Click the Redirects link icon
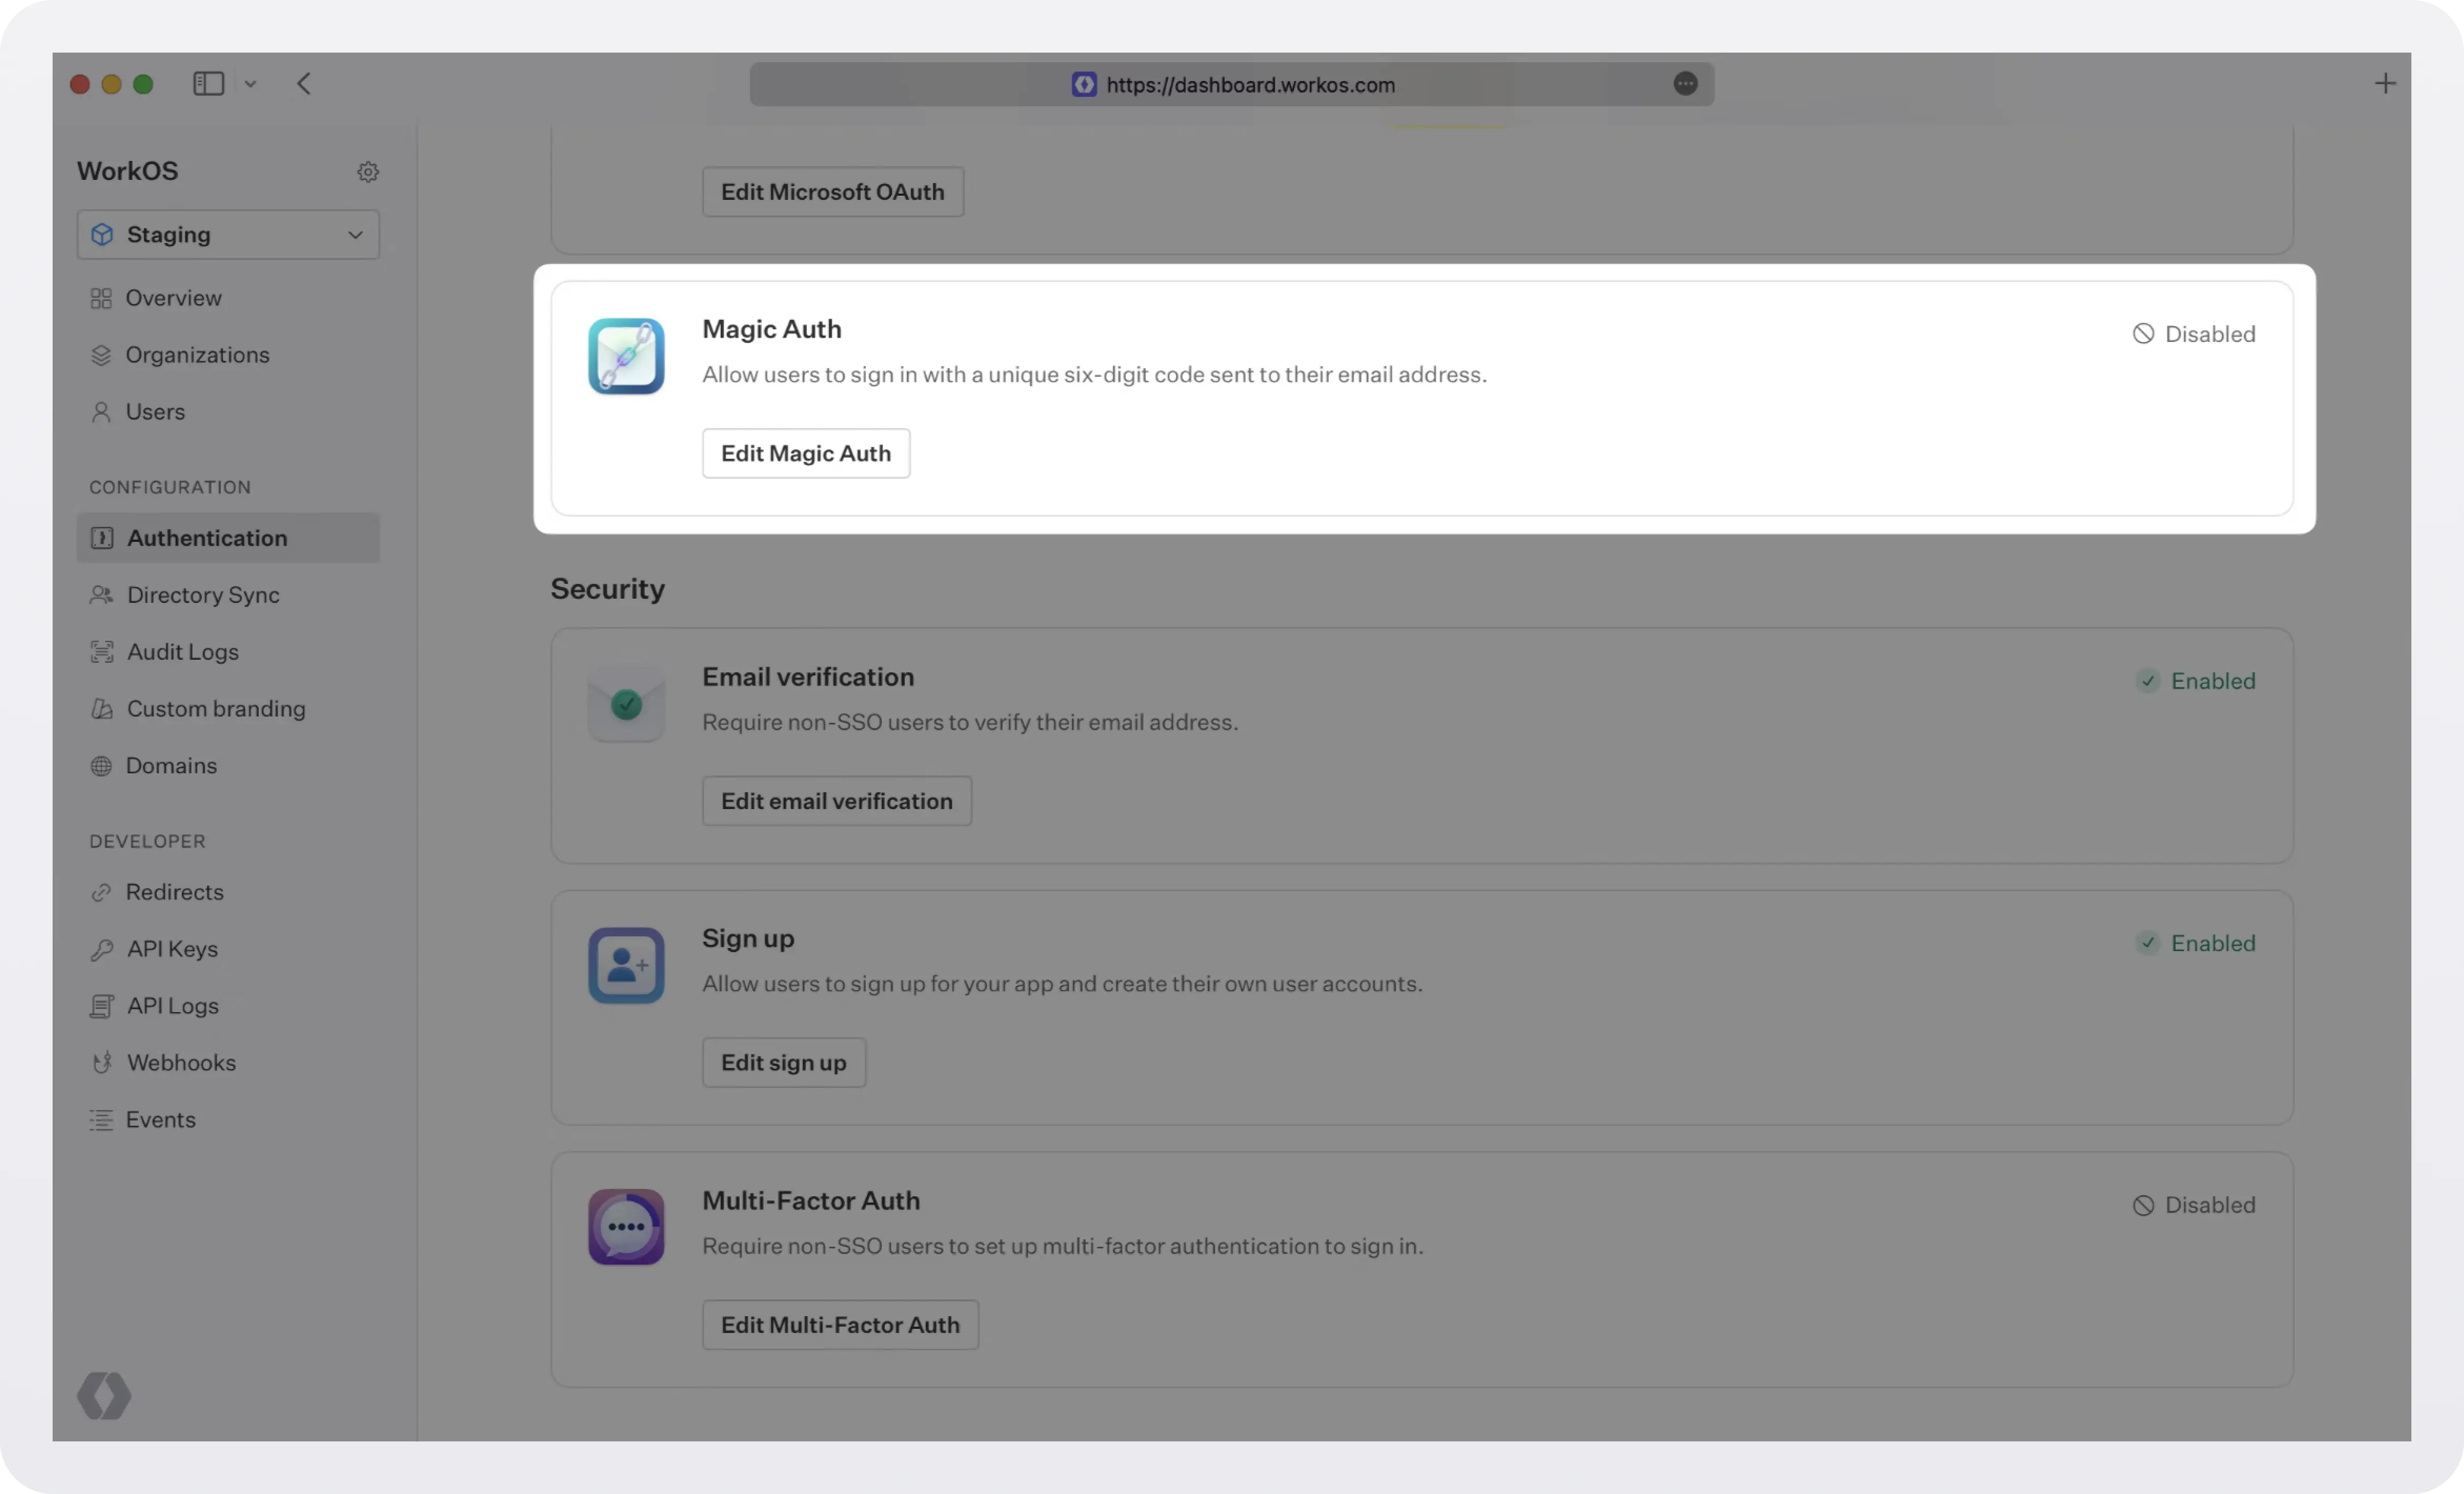Screen dimensions: 2464x1494 click(101, 892)
